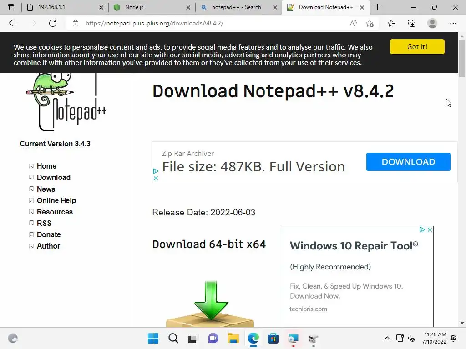Open a new tab with the plus button

377,7
